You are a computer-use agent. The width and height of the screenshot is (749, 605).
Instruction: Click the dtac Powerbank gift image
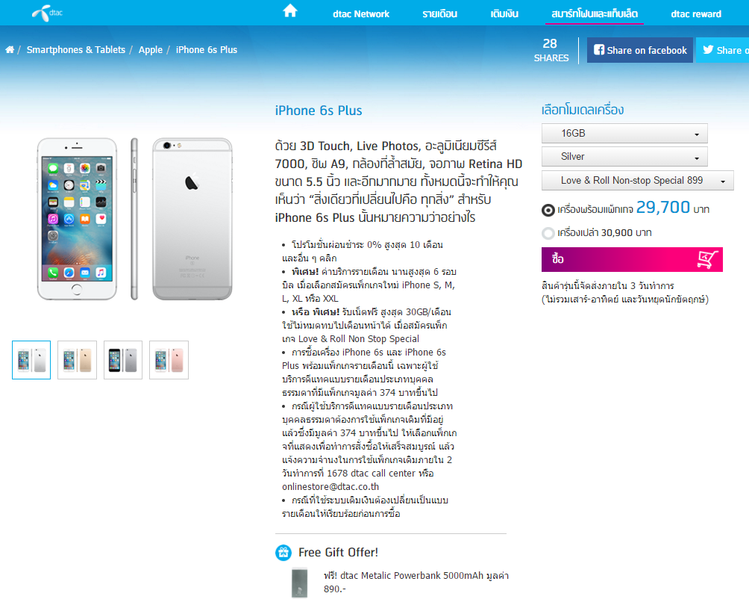tap(299, 583)
